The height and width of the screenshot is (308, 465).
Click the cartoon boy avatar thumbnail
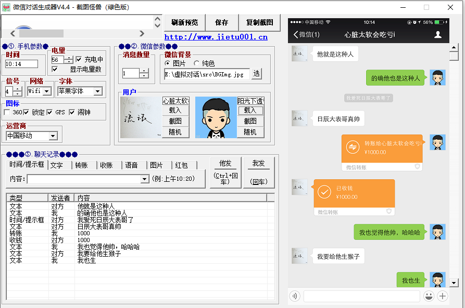click(216, 117)
